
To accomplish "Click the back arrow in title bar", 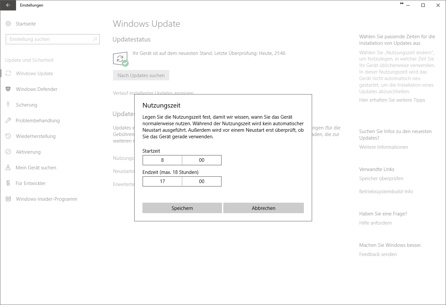I will (x=8, y=5).
